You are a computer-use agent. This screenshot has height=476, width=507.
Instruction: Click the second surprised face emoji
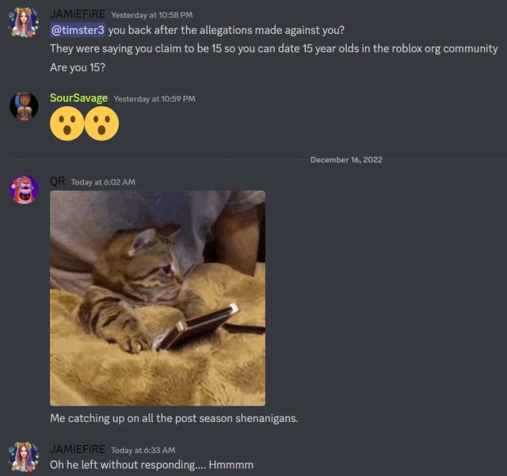101,124
